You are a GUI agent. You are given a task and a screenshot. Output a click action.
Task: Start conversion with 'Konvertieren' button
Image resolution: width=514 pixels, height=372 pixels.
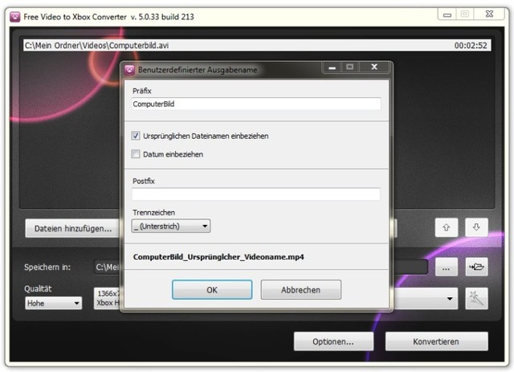(435, 341)
